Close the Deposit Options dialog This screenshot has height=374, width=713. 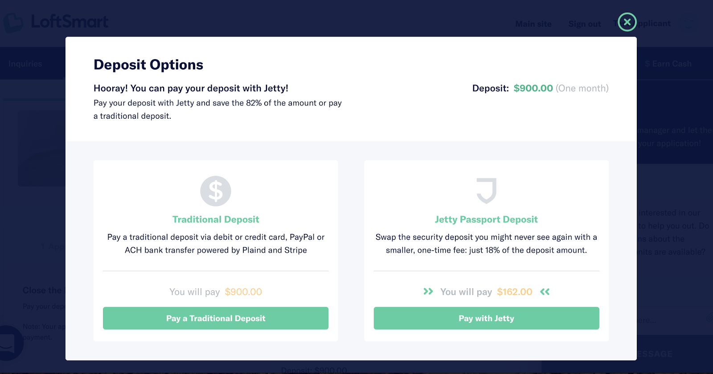(x=627, y=22)
